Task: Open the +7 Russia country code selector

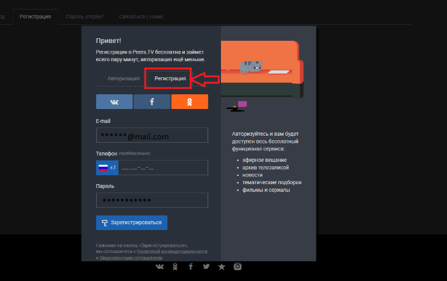Action: (x=107, y=168)
